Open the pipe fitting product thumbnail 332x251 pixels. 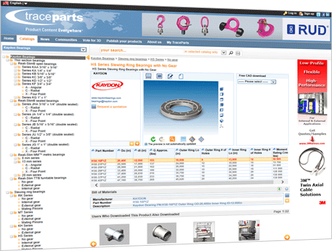[114, 234]
